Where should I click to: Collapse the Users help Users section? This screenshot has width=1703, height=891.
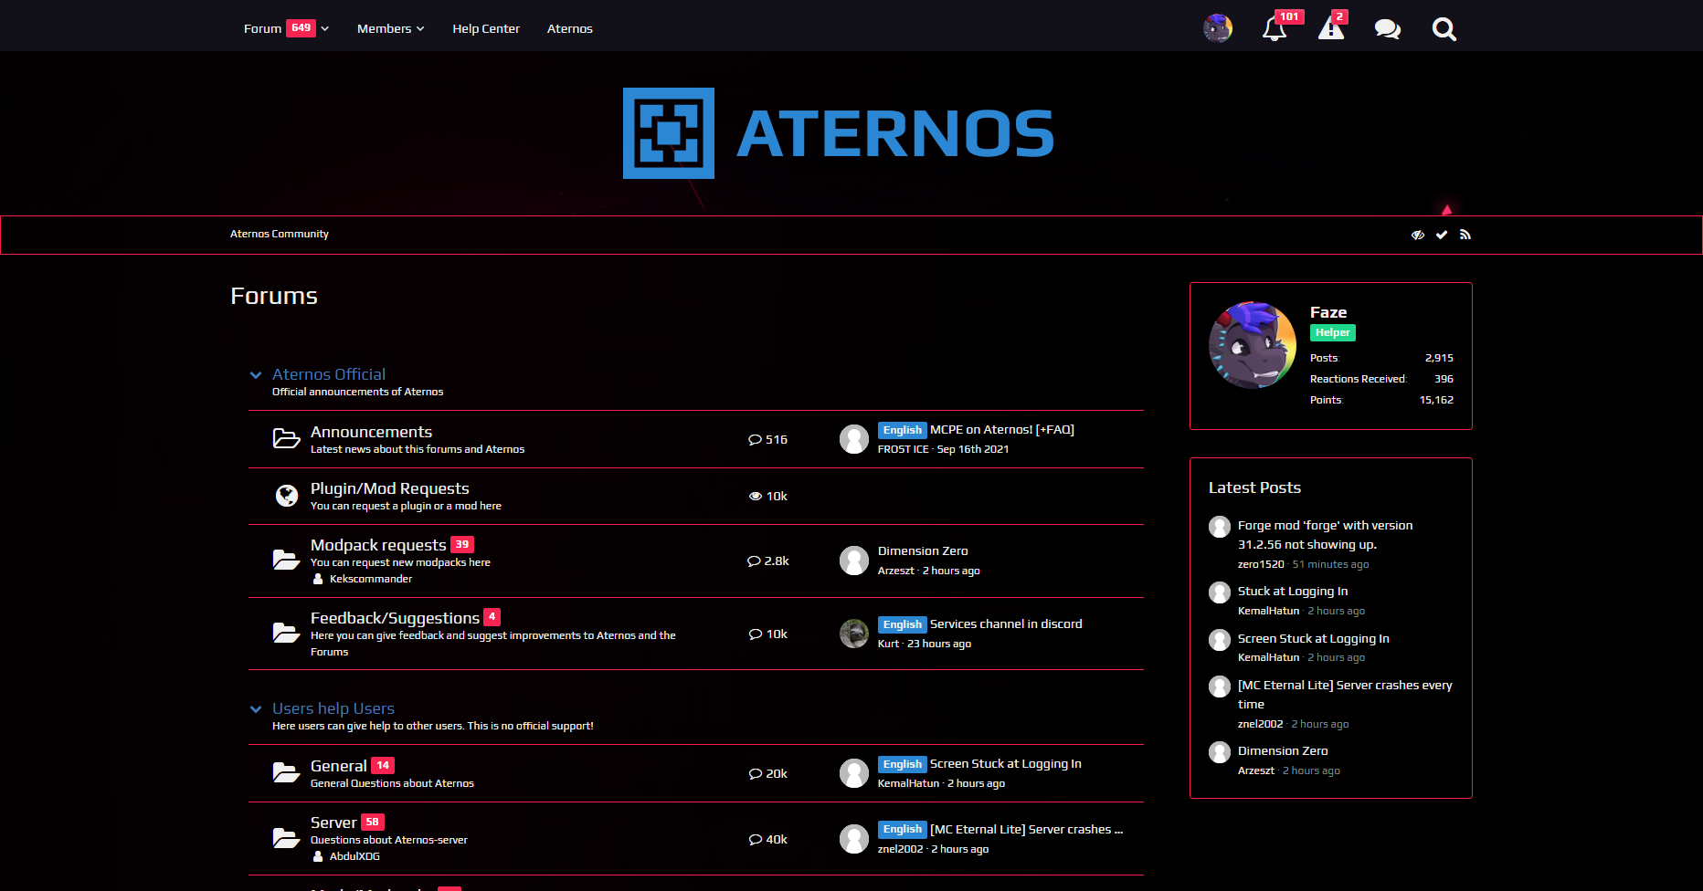pos(255,709)
